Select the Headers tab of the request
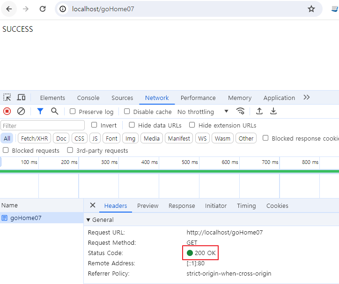 116,206
